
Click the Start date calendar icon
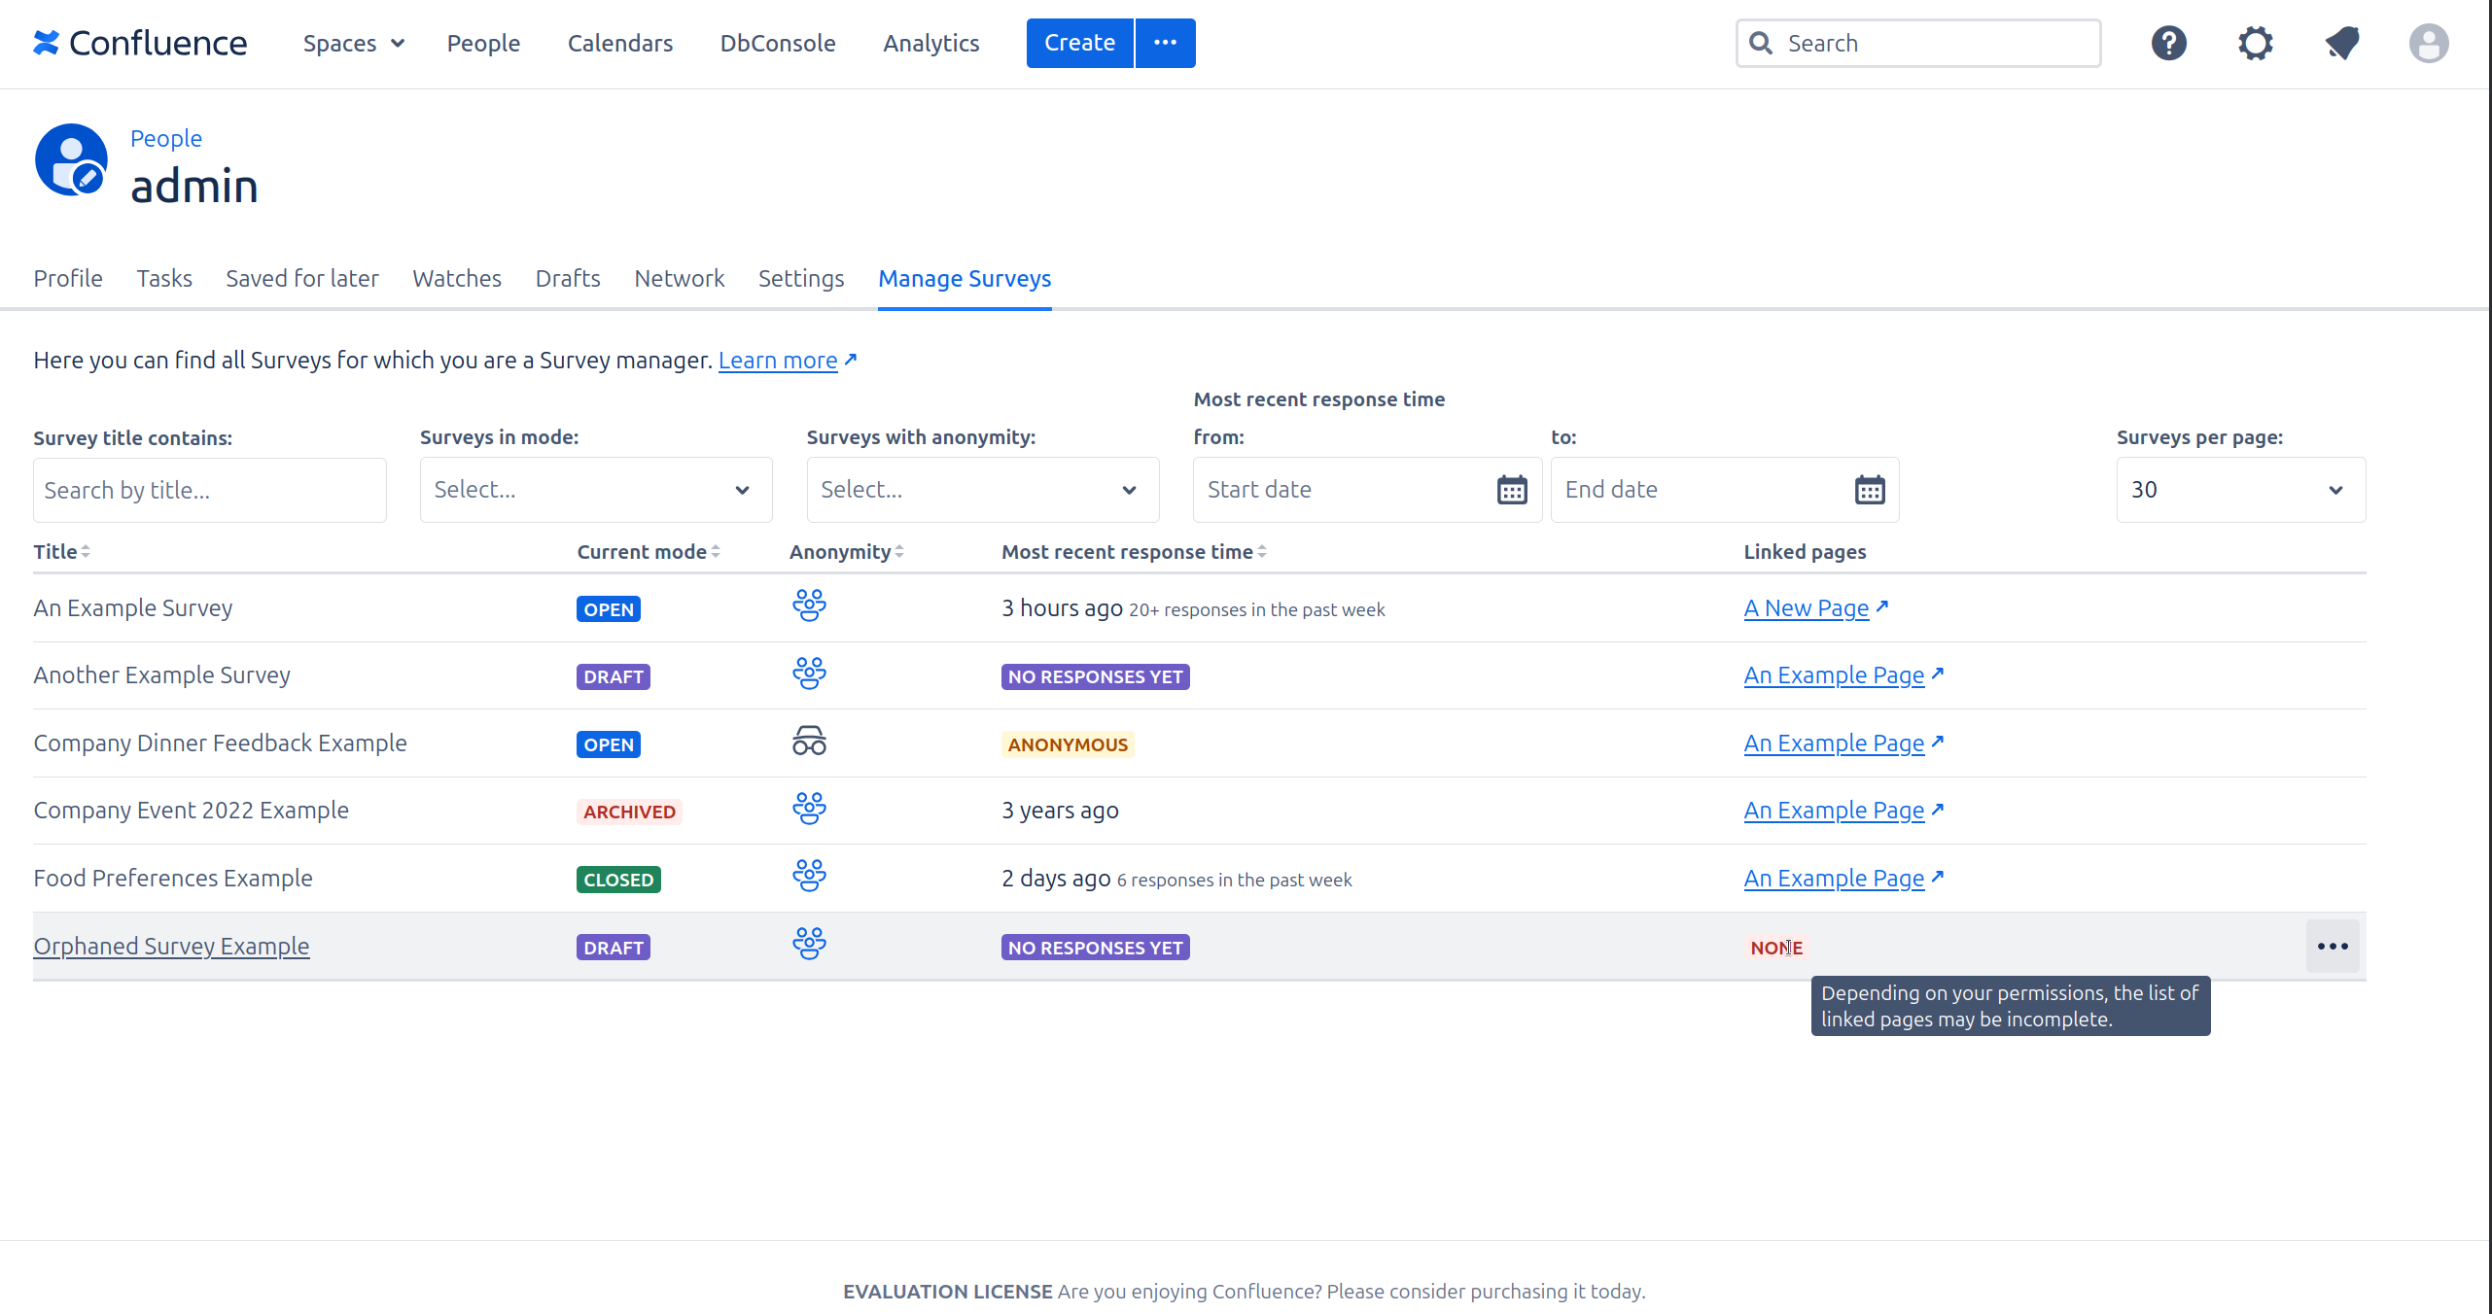1511,490
